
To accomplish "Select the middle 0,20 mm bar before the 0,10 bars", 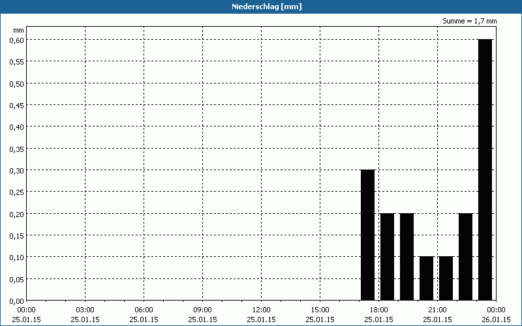I will [407, 257].
